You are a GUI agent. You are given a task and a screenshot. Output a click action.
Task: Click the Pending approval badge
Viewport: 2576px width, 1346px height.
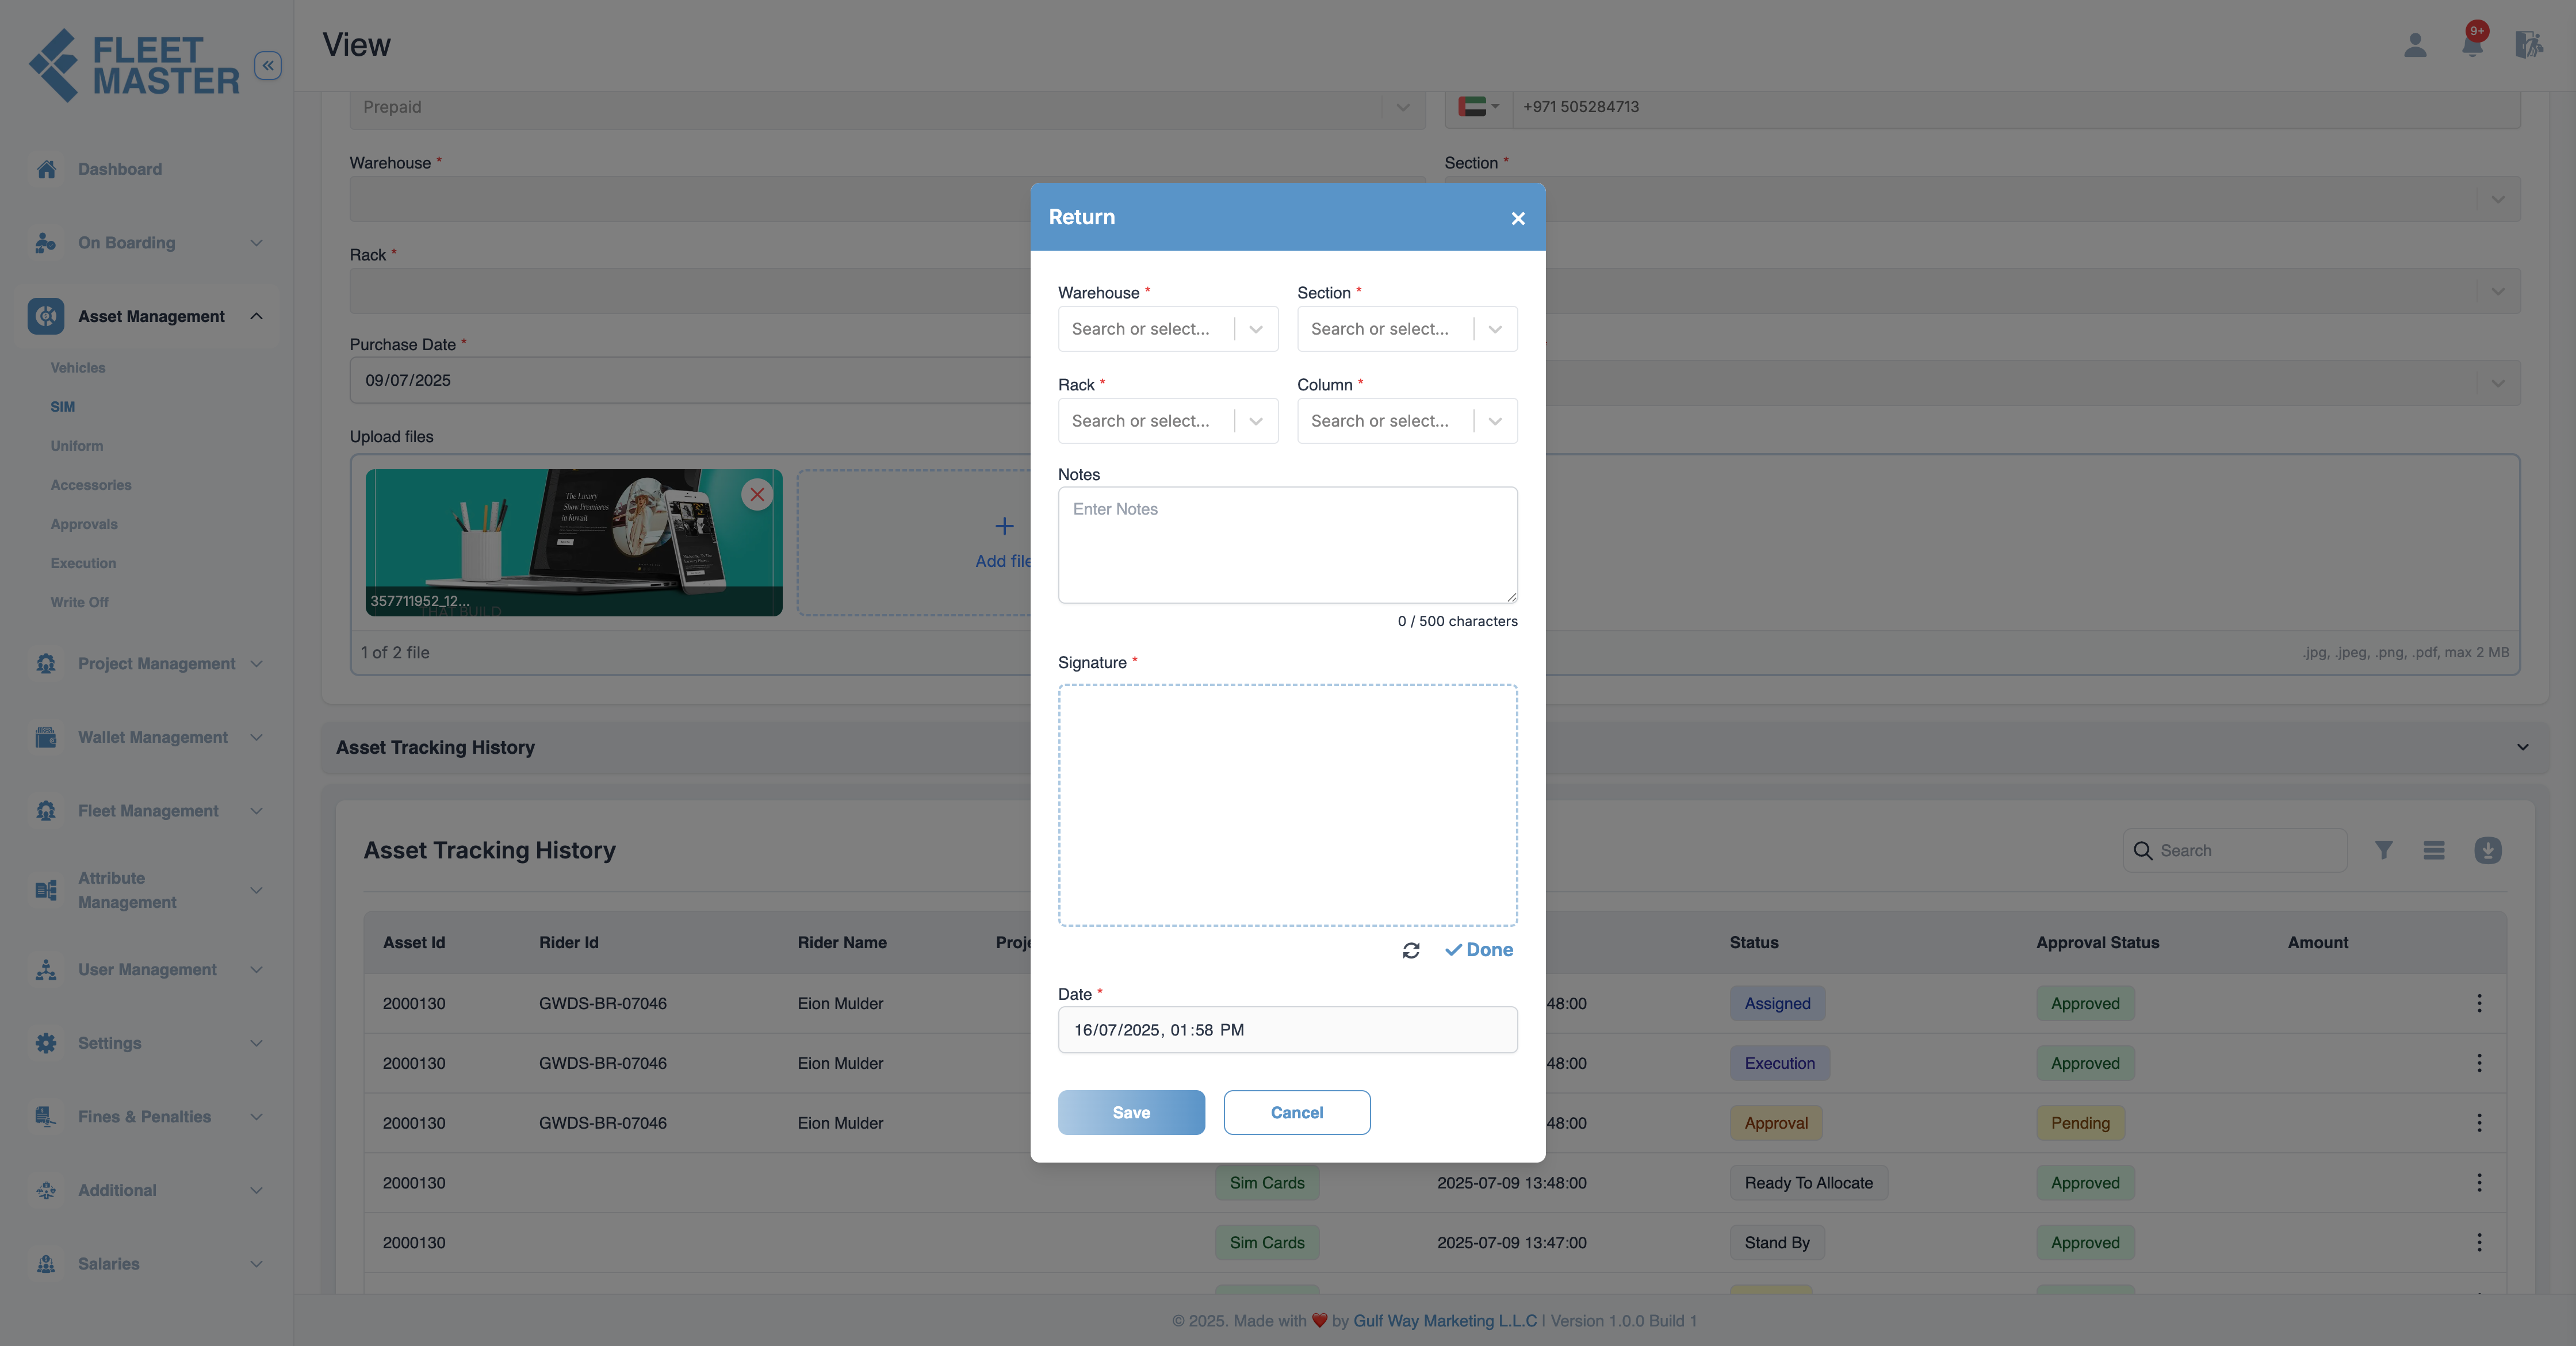click(x=2080, y=1123)
